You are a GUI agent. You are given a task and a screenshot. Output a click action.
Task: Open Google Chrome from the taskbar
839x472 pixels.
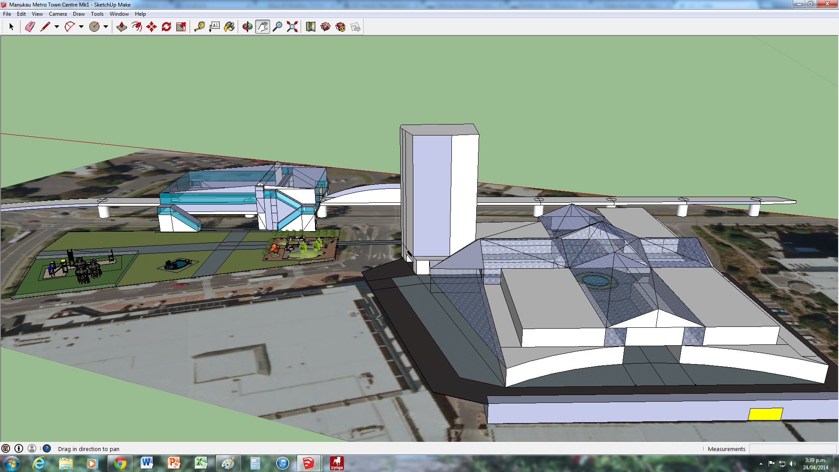pyautogui.click(x=120, y=463)
